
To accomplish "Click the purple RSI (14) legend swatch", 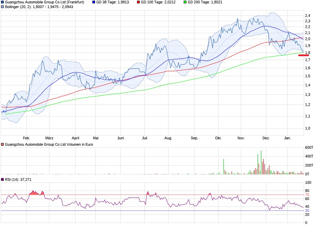I will (x=3, y=179).
